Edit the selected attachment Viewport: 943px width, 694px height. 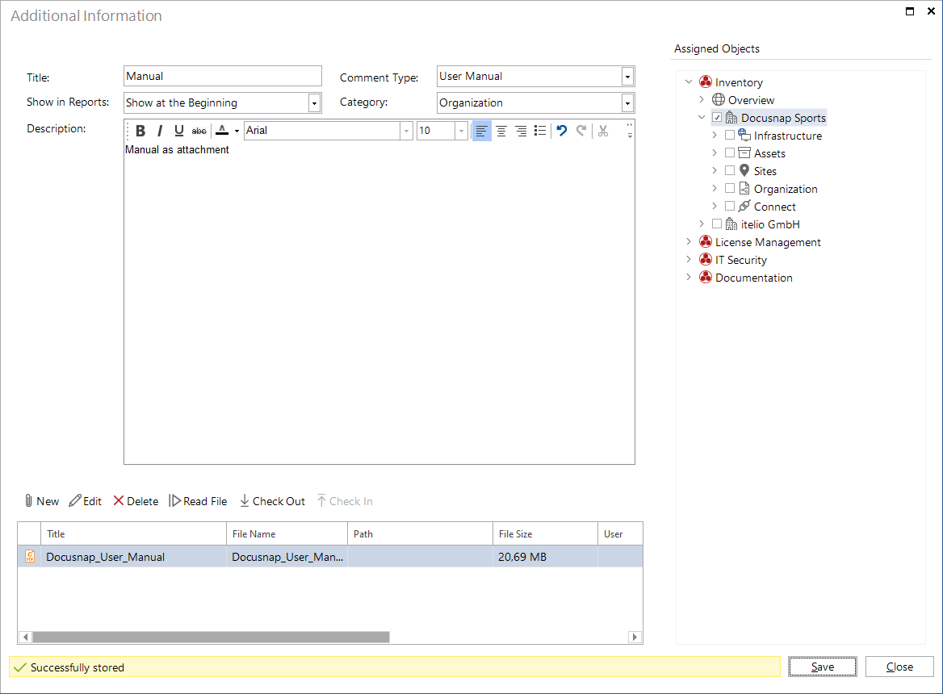pos(86,501)
